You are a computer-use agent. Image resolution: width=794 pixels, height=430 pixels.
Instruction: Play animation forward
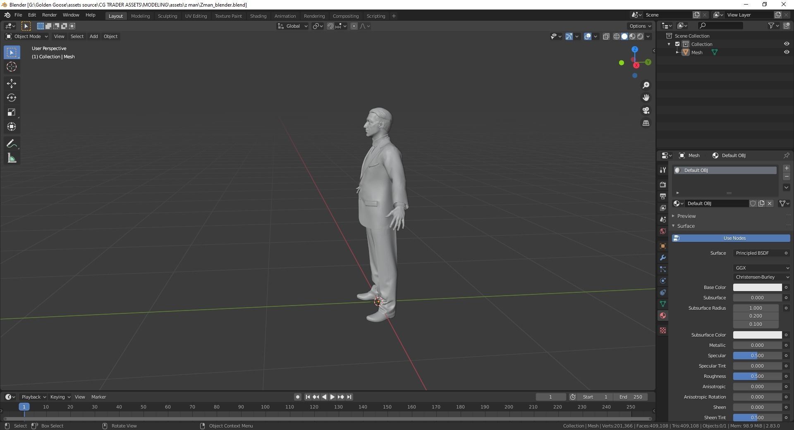pos(332,397)
